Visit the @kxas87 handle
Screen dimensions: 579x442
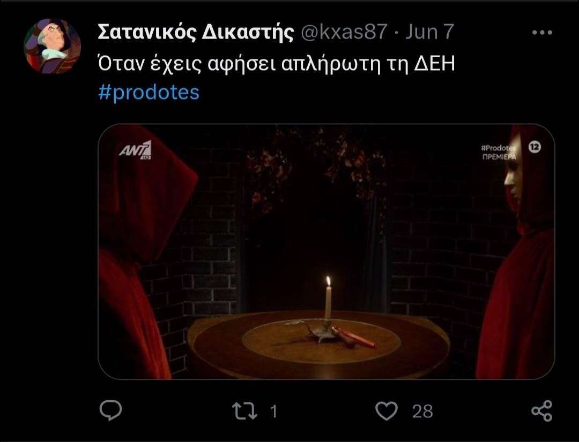coord(345,32)
